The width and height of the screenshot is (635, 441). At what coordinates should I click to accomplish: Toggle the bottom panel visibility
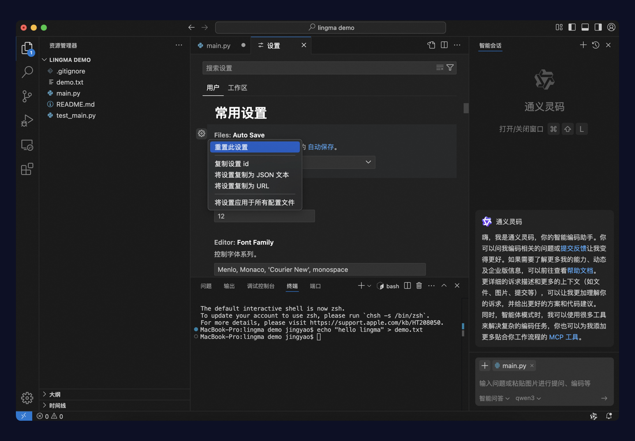tap(585, 27)
